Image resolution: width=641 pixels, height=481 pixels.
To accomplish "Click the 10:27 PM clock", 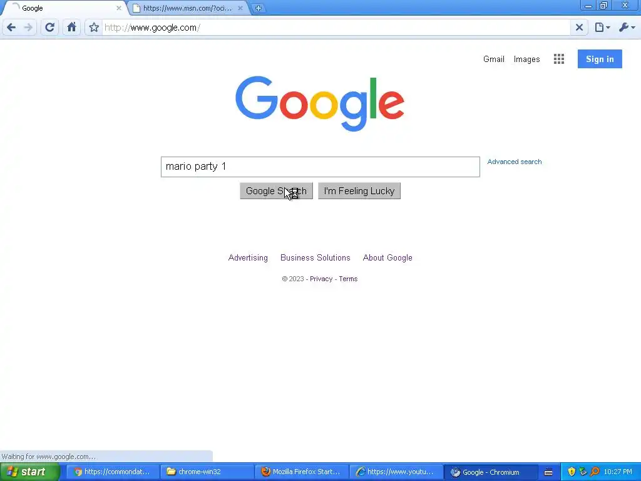I will 618,472.
